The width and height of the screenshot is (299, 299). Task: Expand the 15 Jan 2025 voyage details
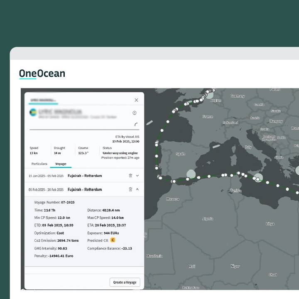click(137, 176)
